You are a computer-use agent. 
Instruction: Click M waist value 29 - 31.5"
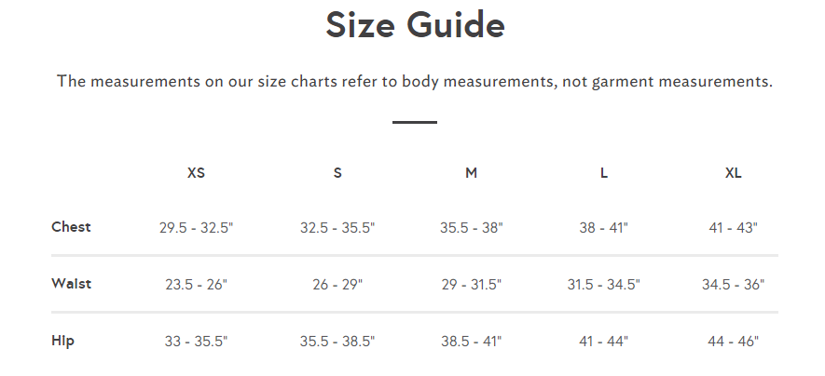click(472, 285)
